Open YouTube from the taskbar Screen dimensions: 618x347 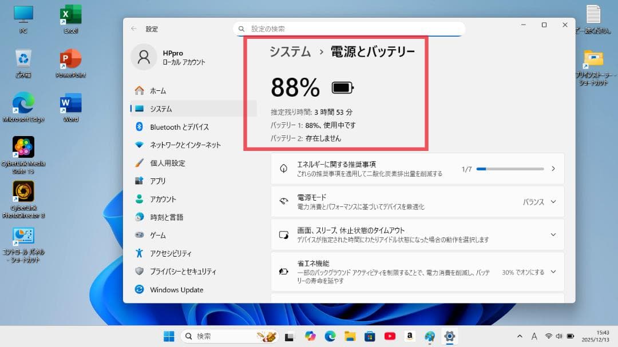[x=390, y=336]
